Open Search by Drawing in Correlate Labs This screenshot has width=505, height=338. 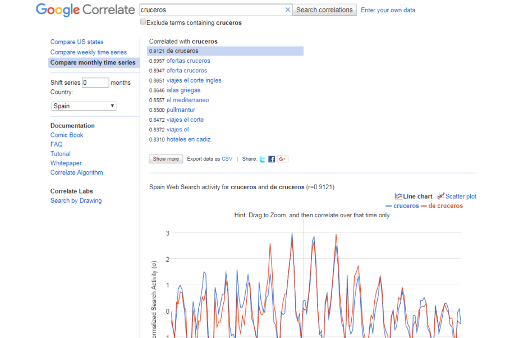point(76,201)
